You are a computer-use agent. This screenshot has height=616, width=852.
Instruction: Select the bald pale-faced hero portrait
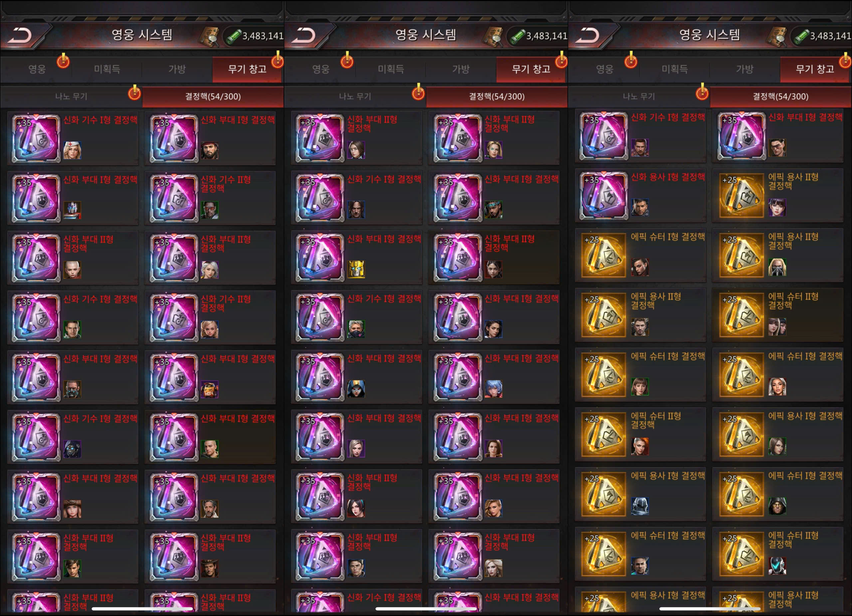coord(72,270)
